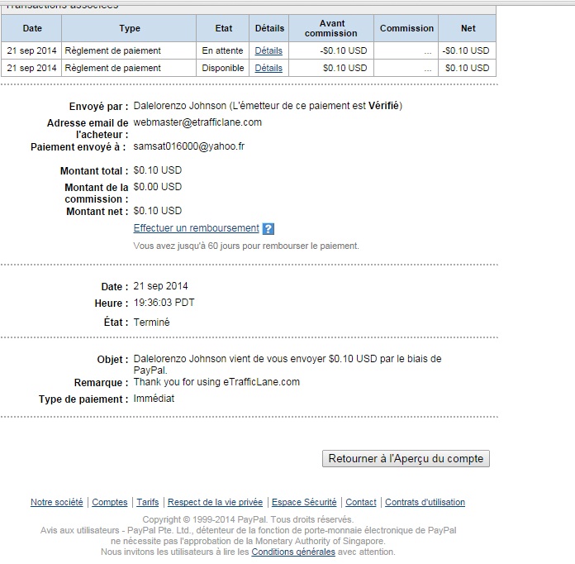This screenshot has width=575, height=564.
Task: Click the Dalelorenzo Johnson sender name
Action: pos(180,106)
